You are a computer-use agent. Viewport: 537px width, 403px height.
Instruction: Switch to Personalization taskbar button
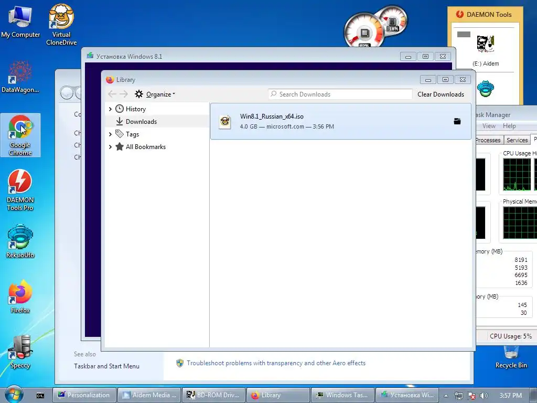click(x=84, y=395)
